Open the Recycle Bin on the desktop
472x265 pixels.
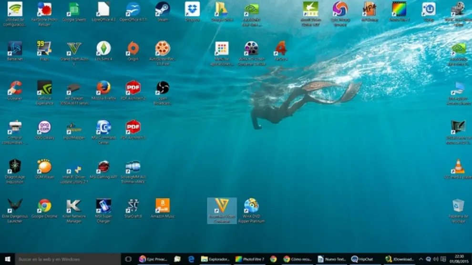(x=458, y=206)
